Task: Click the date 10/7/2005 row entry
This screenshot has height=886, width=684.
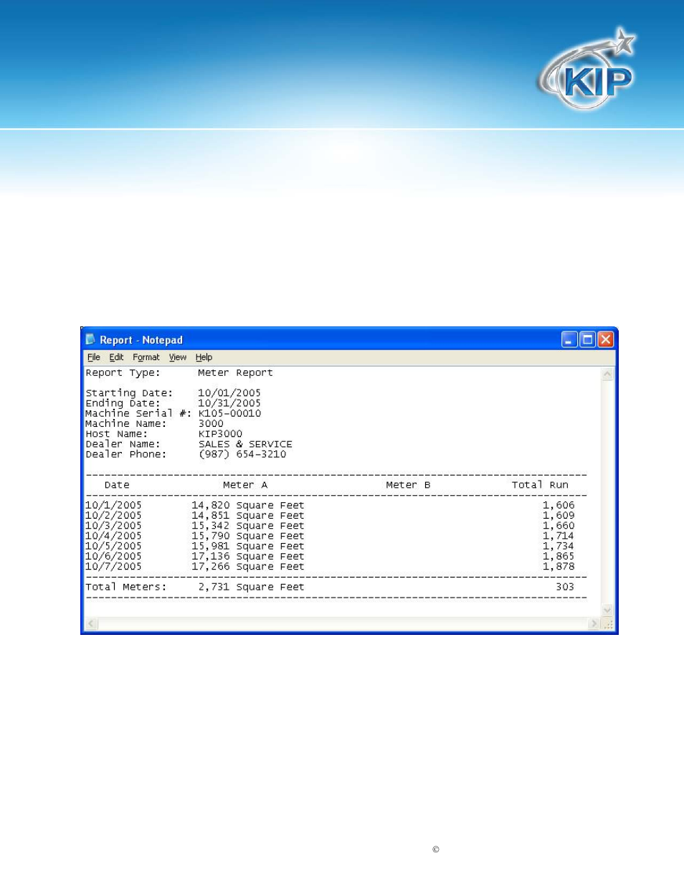Action: (113, 566)
